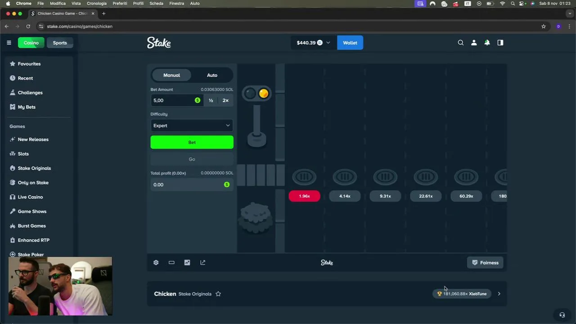Image resolution: width=576 pixels, height=324 pixels.
Task: Open the live support headset icon
Action: tap(562, 315)
